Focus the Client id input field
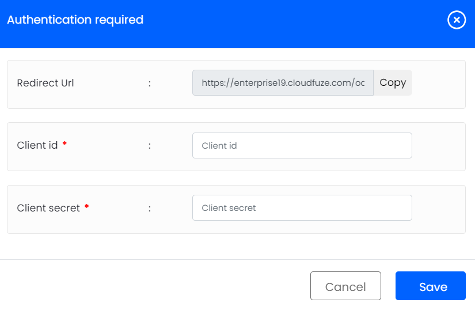The width and height of the screenshot is (475, 310). pos(302,146)
